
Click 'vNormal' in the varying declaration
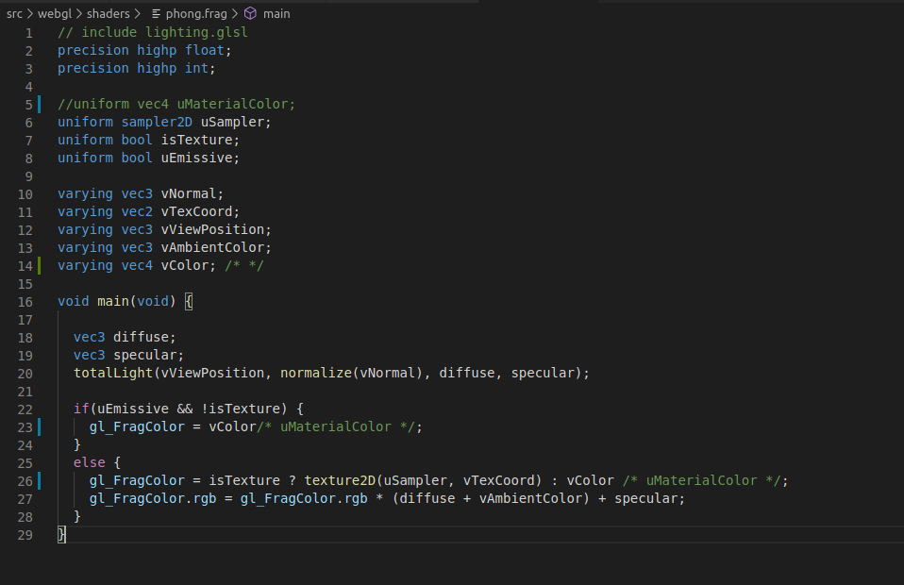189,193
